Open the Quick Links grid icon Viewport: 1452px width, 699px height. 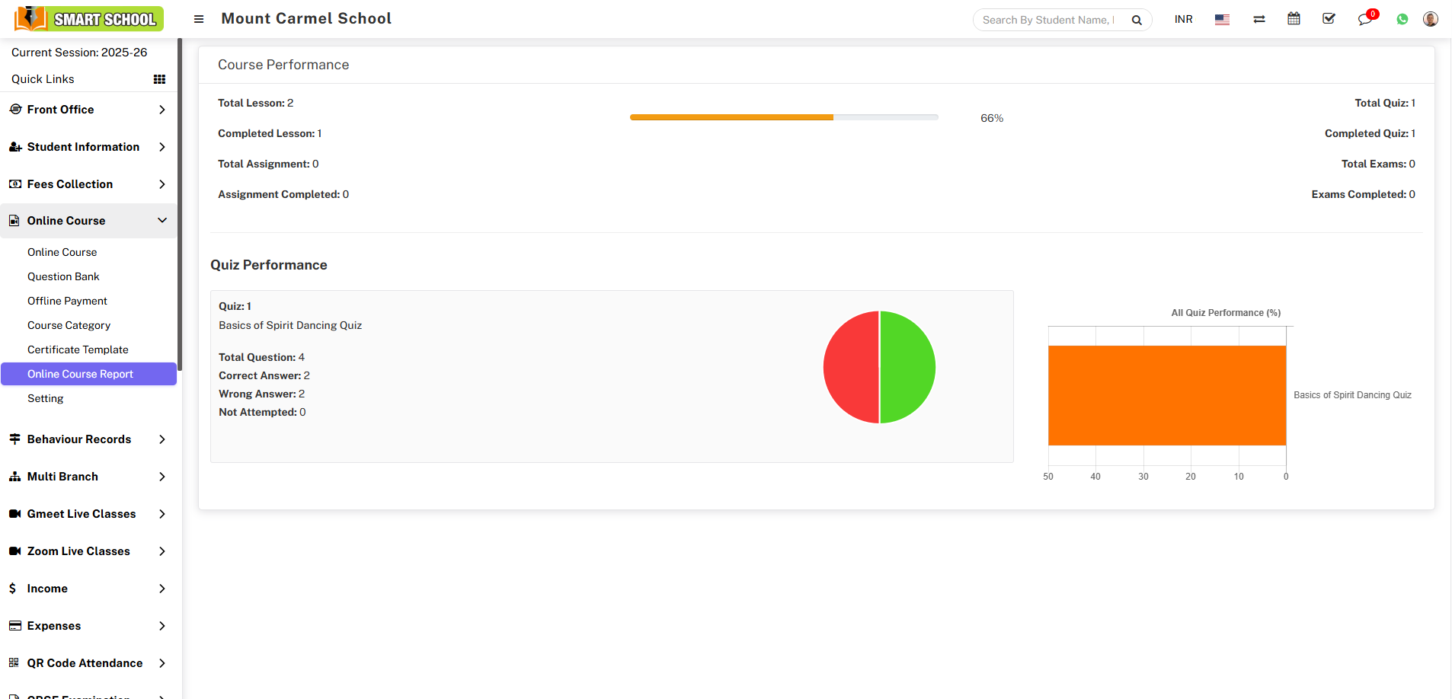coord(159,79)
